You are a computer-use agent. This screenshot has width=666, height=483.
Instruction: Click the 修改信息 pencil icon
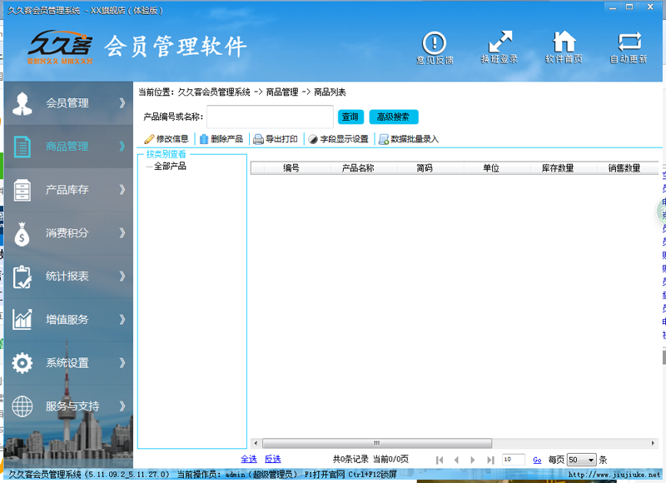149,139
